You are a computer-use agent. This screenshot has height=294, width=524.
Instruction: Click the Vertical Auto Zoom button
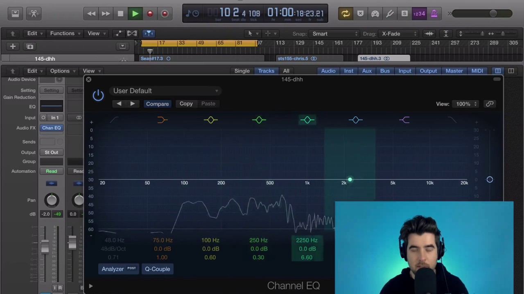pyautogui.click(x=446, y=33)
